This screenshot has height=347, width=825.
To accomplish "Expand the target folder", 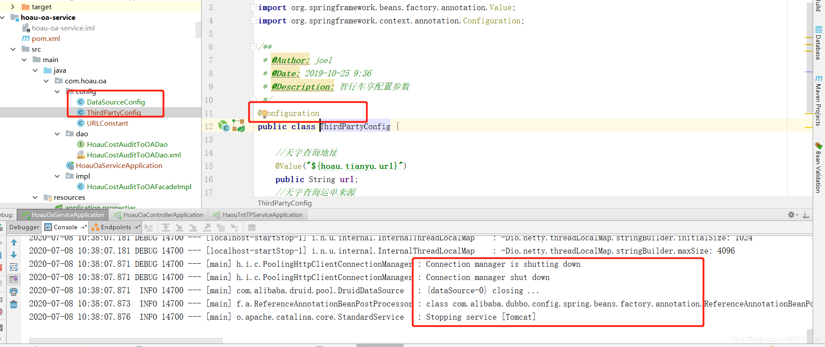I will coord(13,7).
